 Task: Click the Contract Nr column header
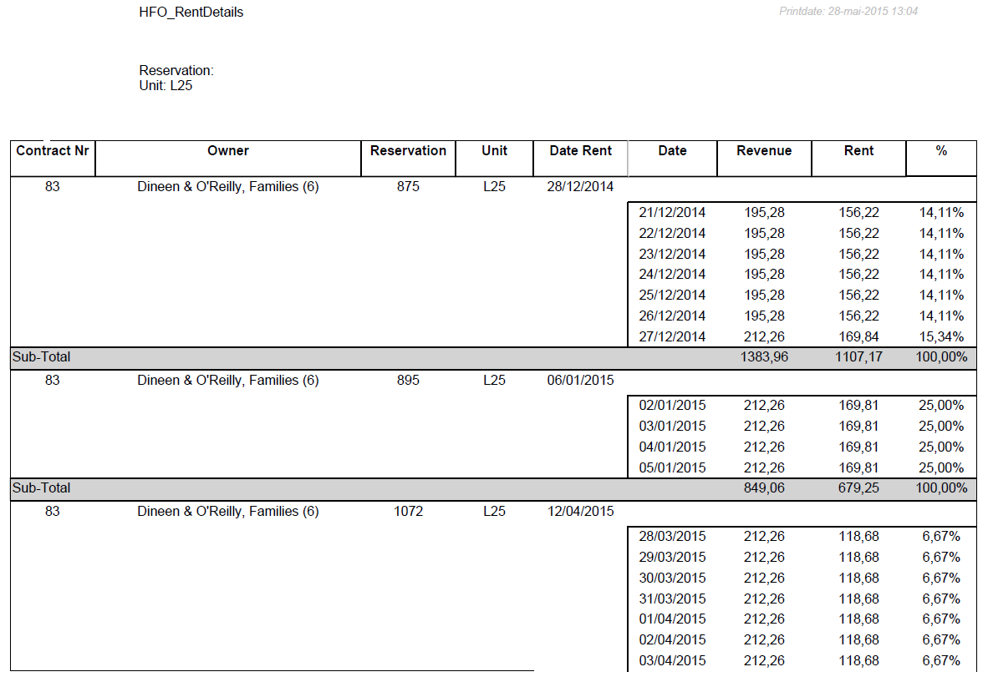click(53, 151)
